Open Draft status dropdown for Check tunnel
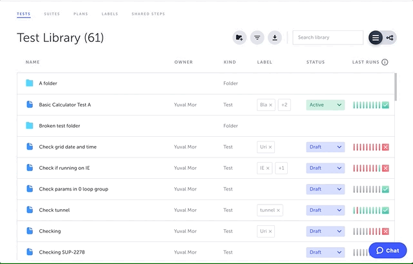This screenshot has height=264, width=413. 325,210
